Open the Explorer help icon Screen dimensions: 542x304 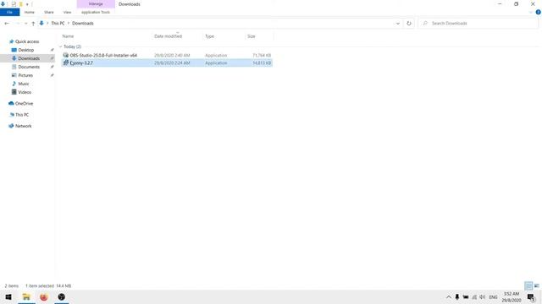click(539, 12)
